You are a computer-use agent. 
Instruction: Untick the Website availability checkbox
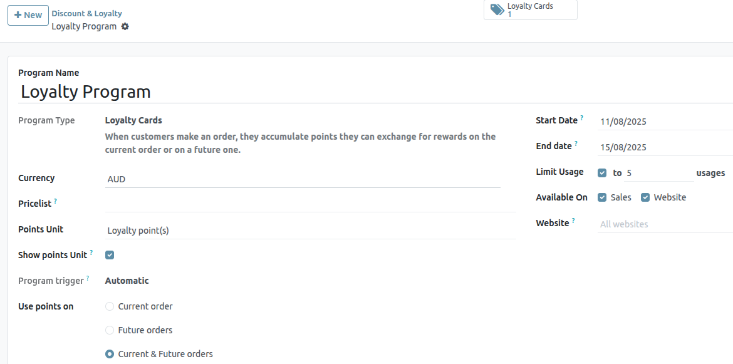(x=645, y=197)
